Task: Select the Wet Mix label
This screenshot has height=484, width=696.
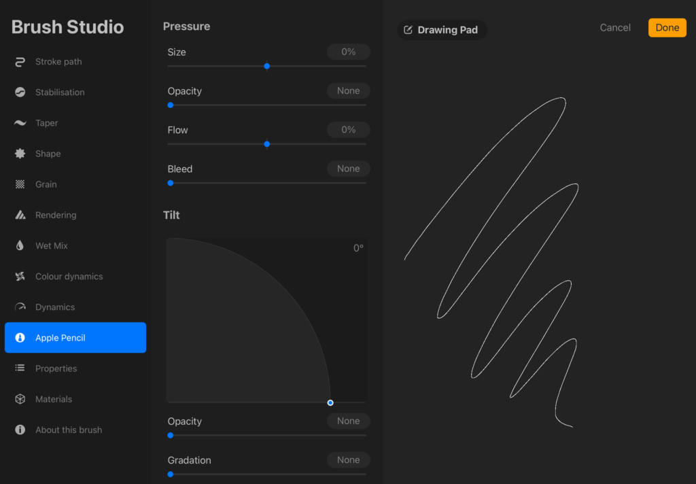Action: click(52, 245)
